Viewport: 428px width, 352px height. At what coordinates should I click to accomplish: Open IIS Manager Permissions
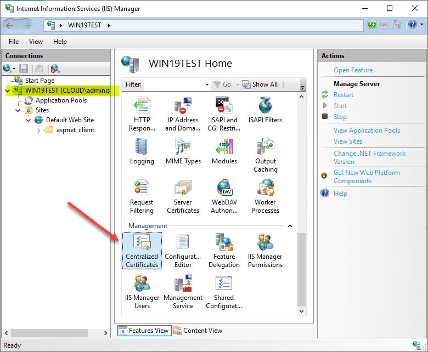pyautogui.click(x=265, y=251)
